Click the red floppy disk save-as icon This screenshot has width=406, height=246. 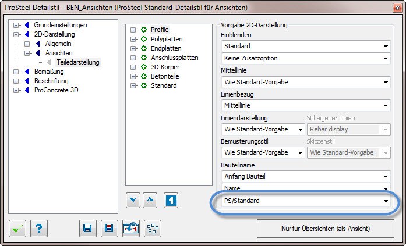click(x=110, y=229)
